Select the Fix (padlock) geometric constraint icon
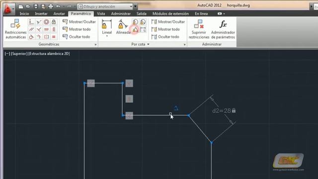The image size is (318, 179). [54, 22]
